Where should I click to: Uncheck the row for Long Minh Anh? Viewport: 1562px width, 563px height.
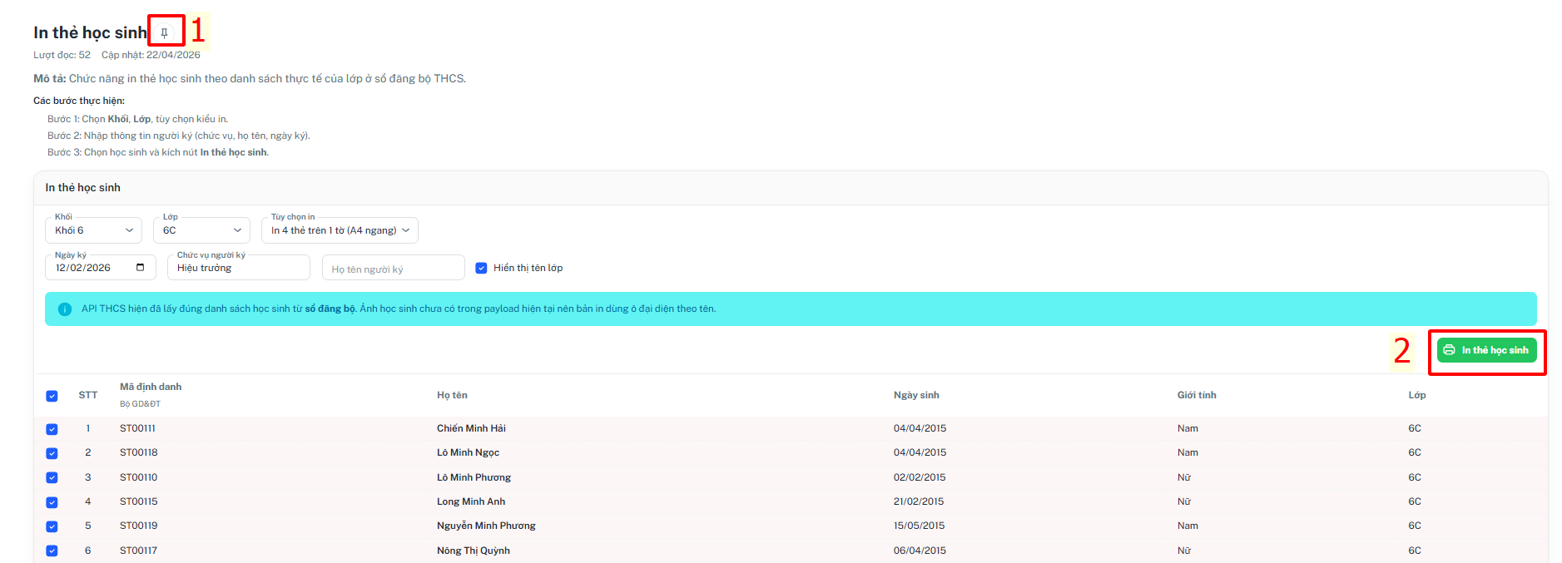tap(52, 502)
